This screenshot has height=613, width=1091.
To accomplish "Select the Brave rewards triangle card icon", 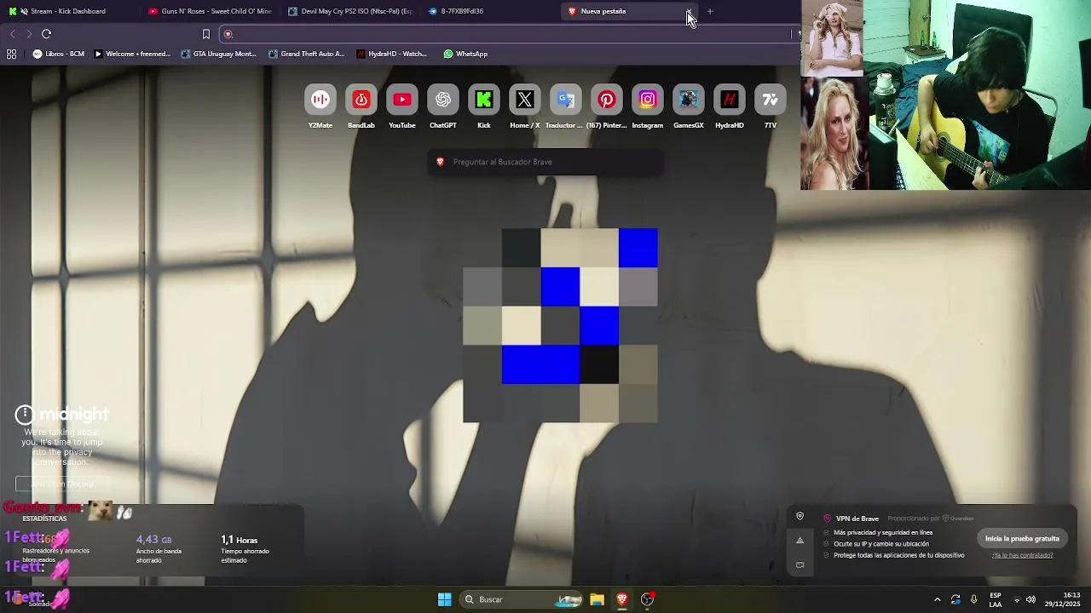I will (x=799, y=540).
